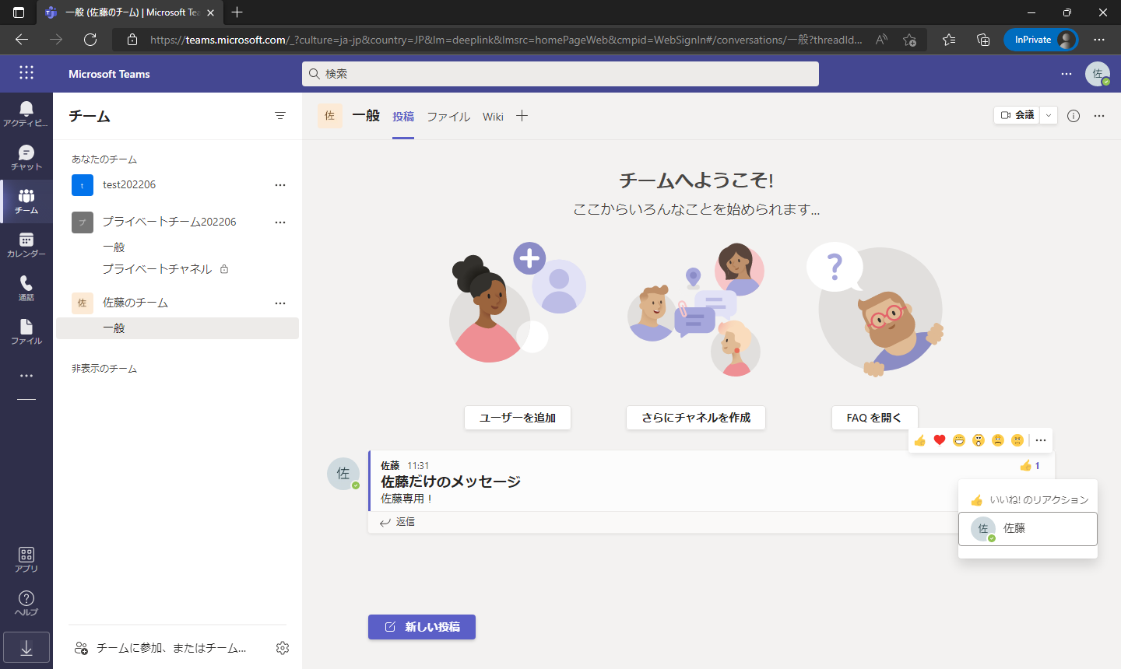Open profile avatar in Teams header
Image resolution: width=1121 pixels, height=669 pixels.
1098,74
